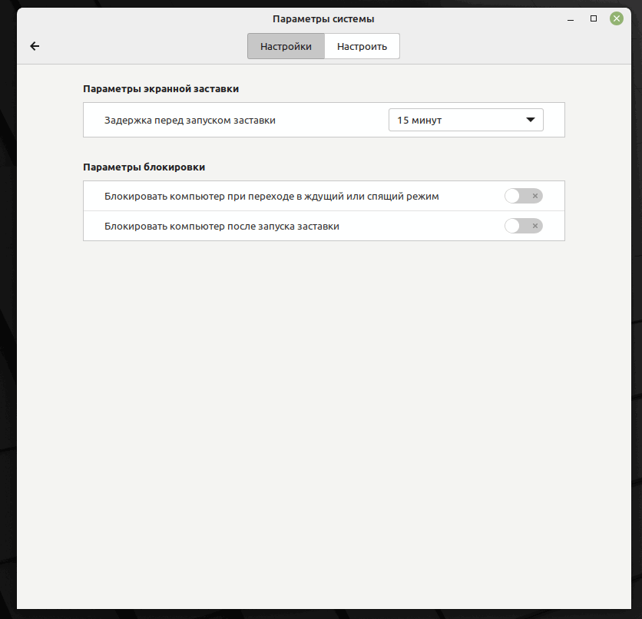The image size is (642, 619).
Task: Click the Блокировать компьютер при переходе label
Action: tap(271, 196)
